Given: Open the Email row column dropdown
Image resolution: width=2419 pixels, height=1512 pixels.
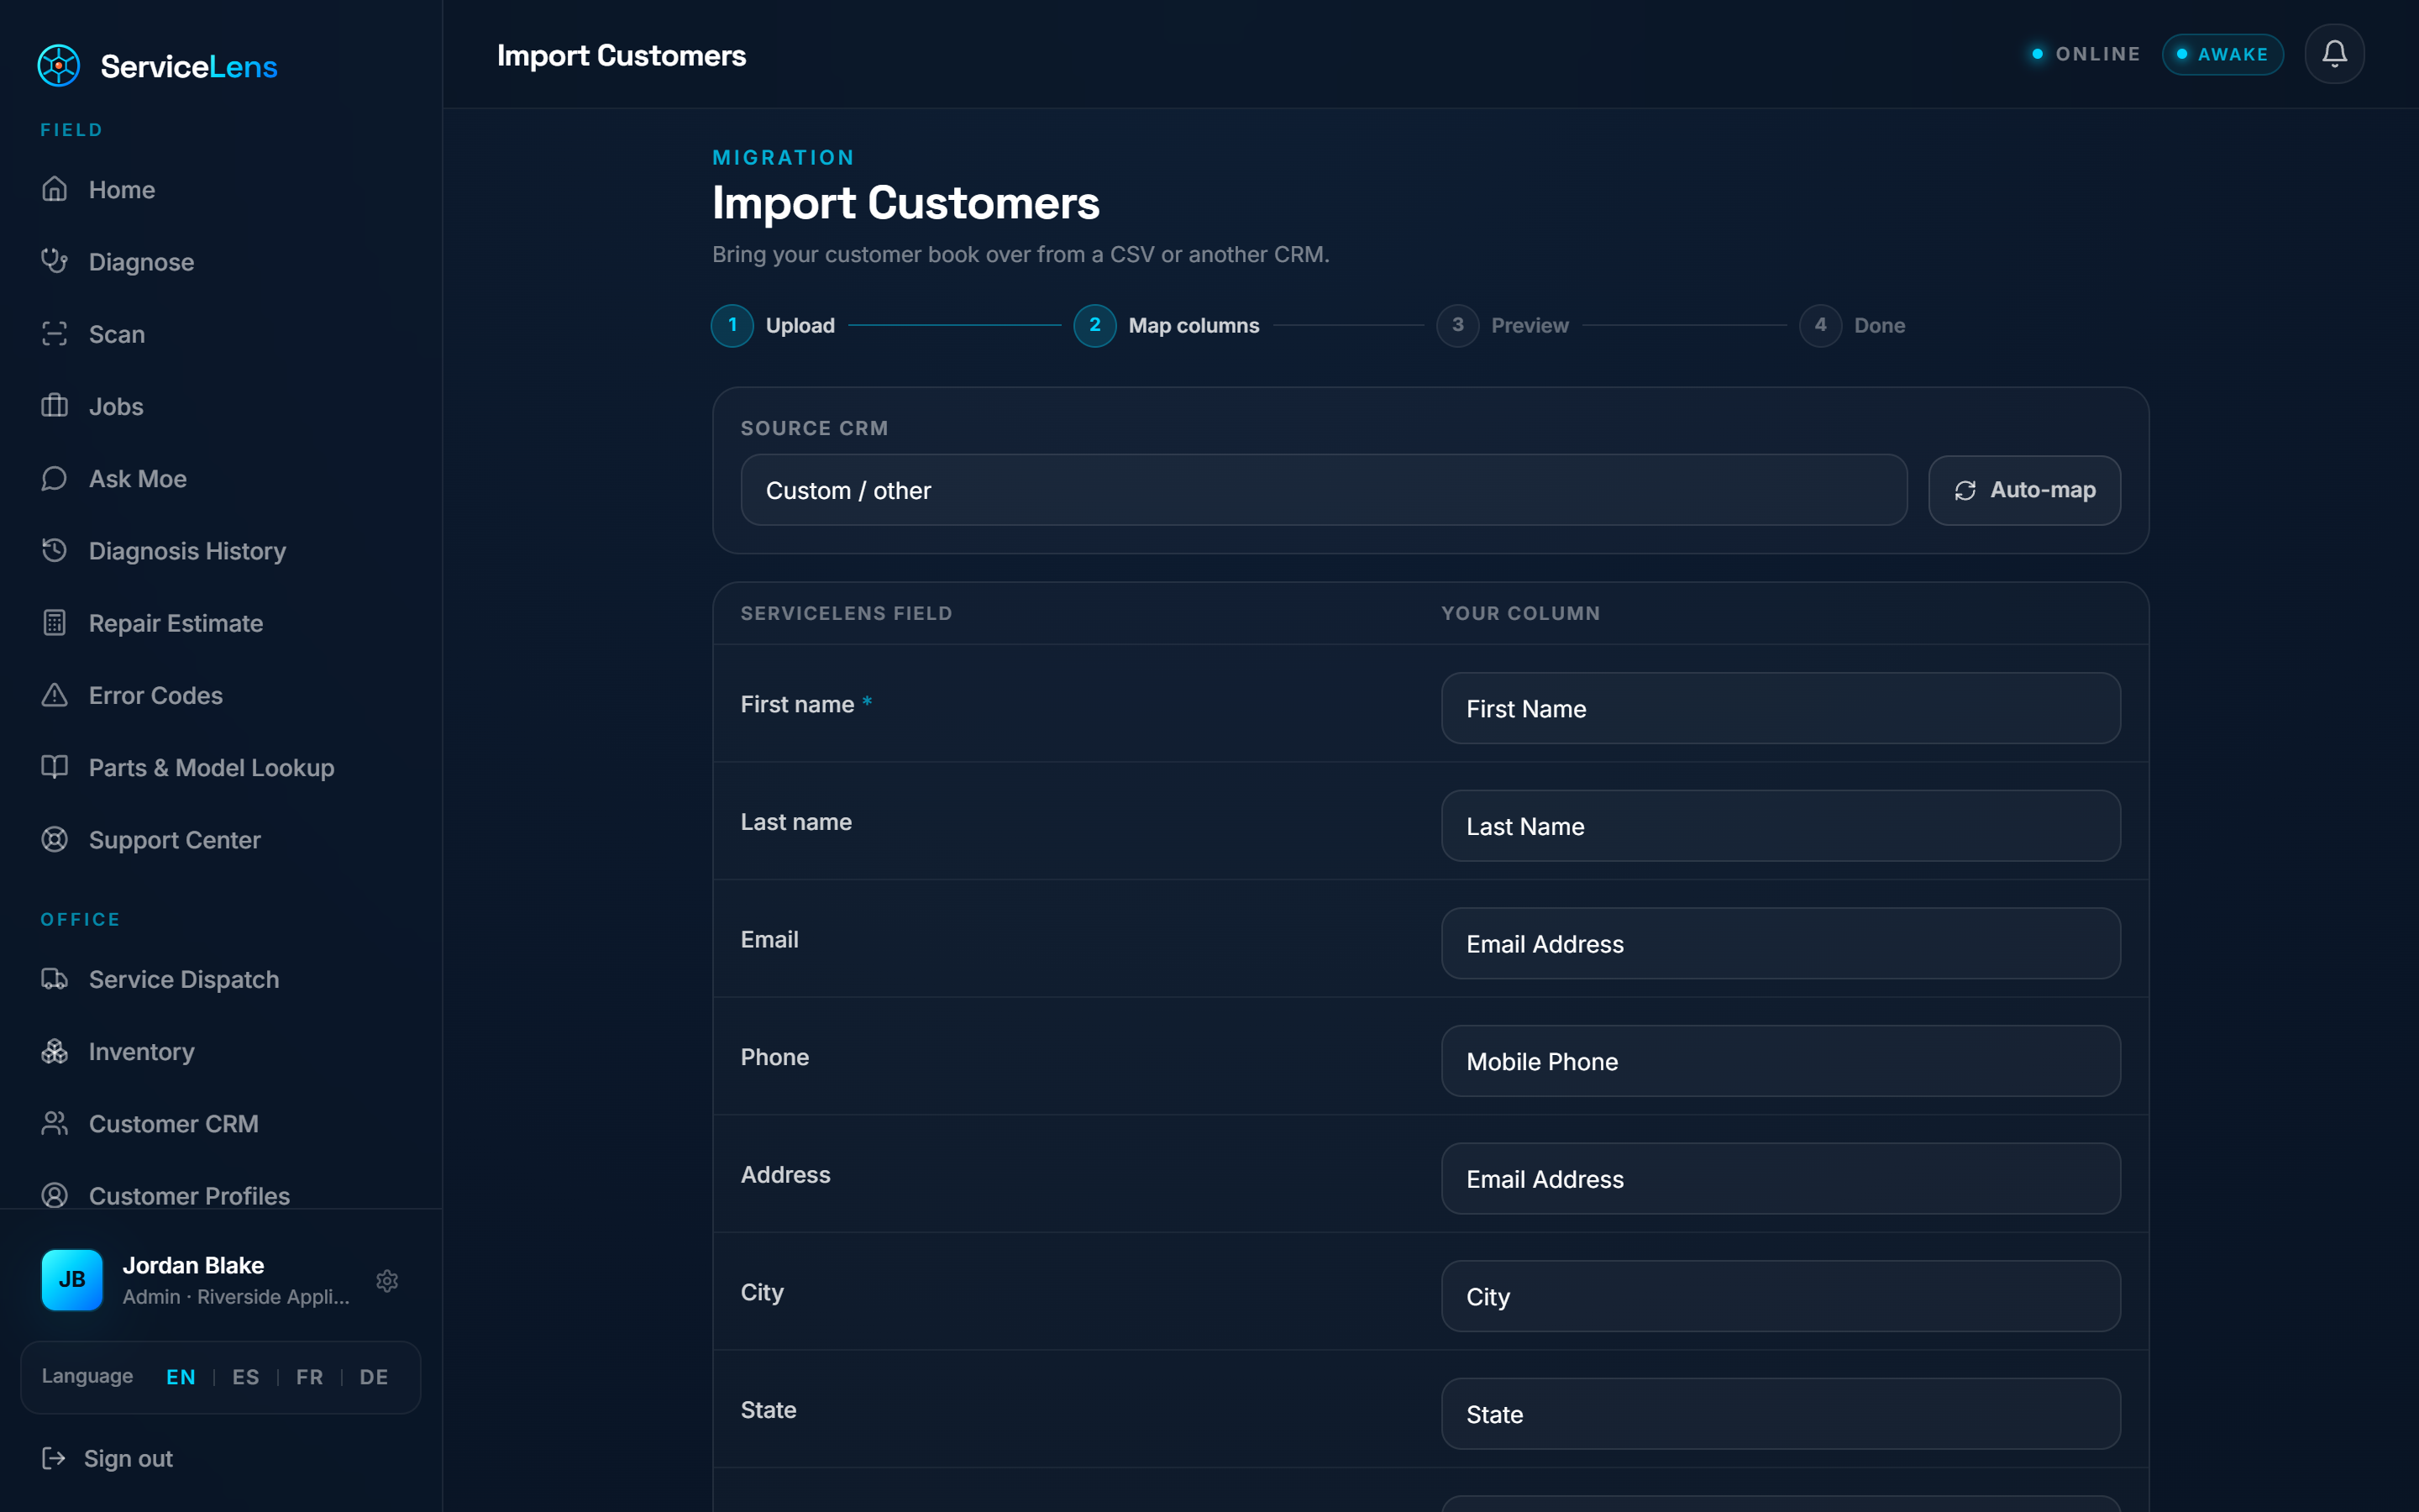Looking at the screenshot, I should (1781, 943).
